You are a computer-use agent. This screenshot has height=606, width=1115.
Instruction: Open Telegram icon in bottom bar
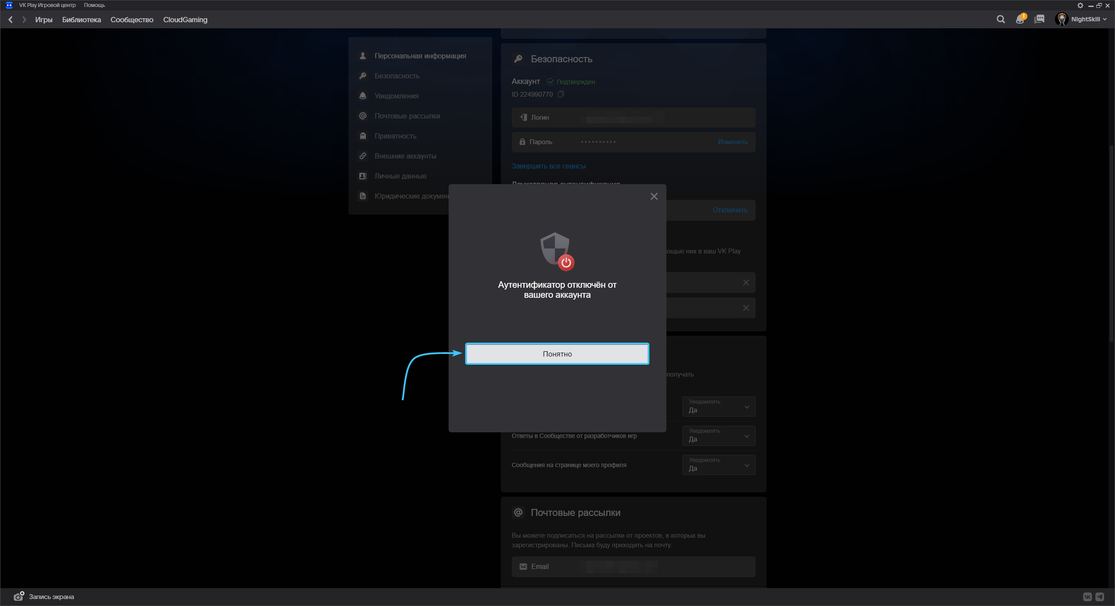click(x=1100, y=597)
